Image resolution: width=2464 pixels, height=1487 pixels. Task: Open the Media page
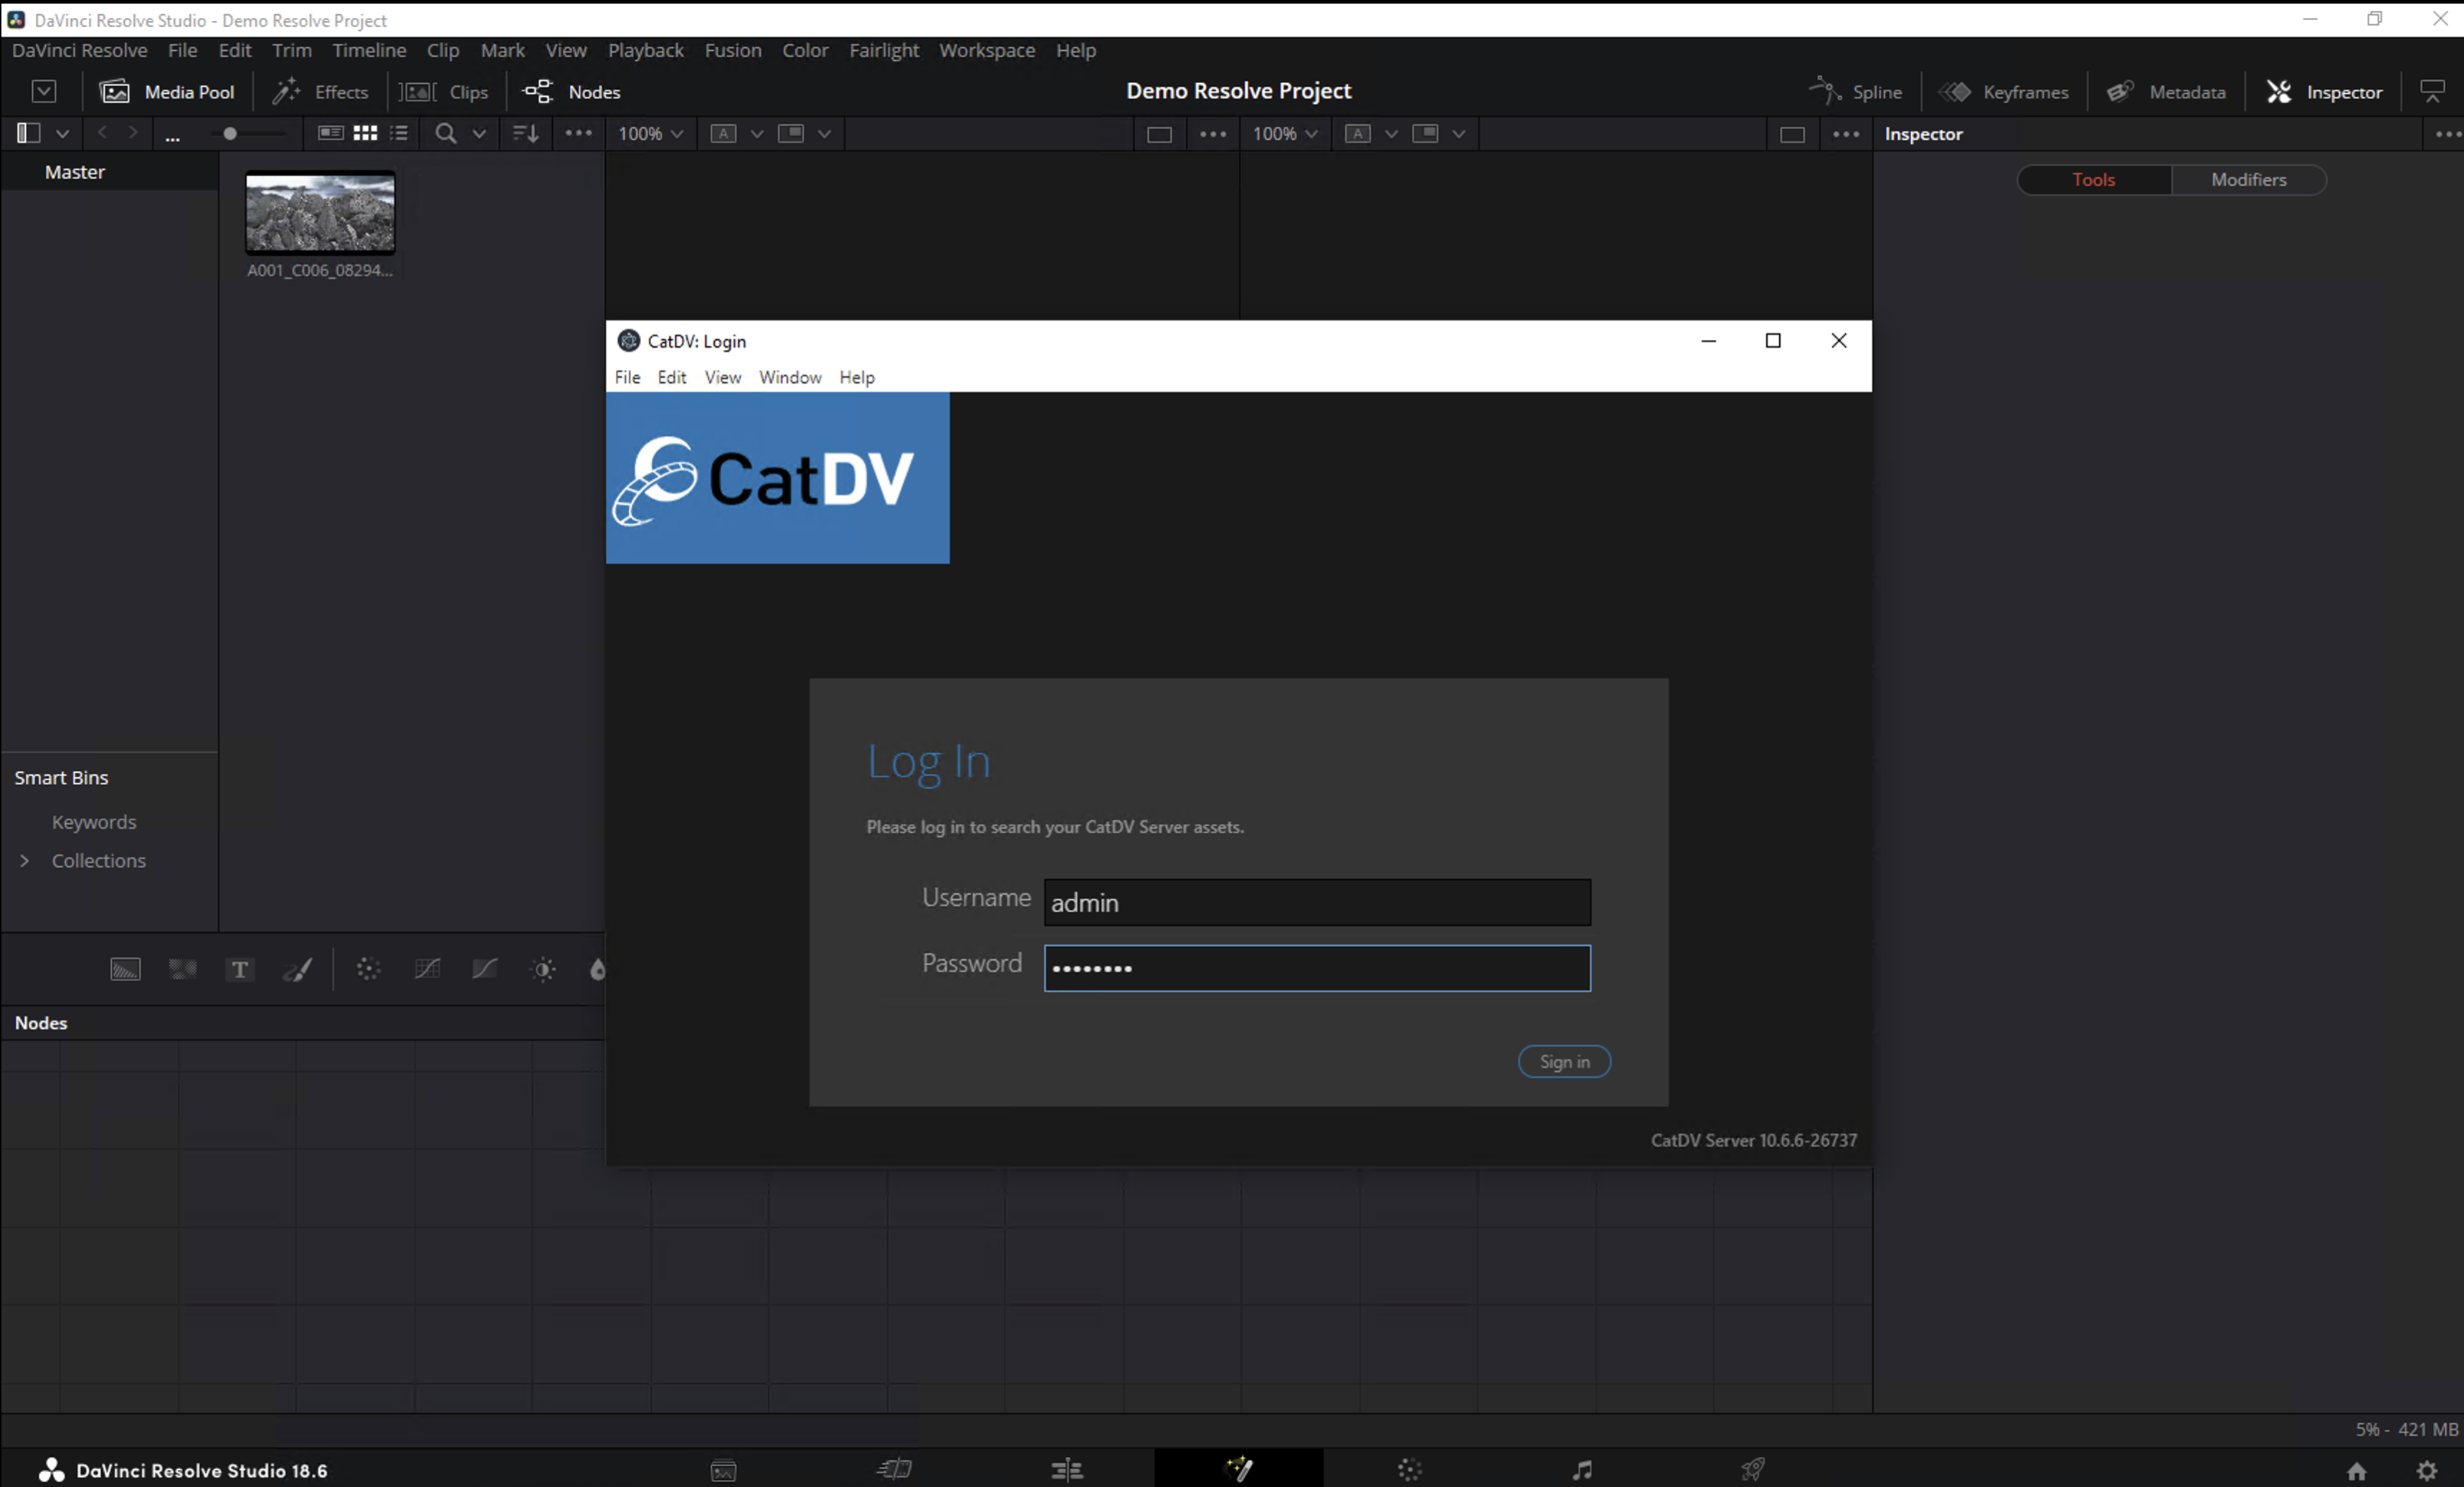(723, 1470)
